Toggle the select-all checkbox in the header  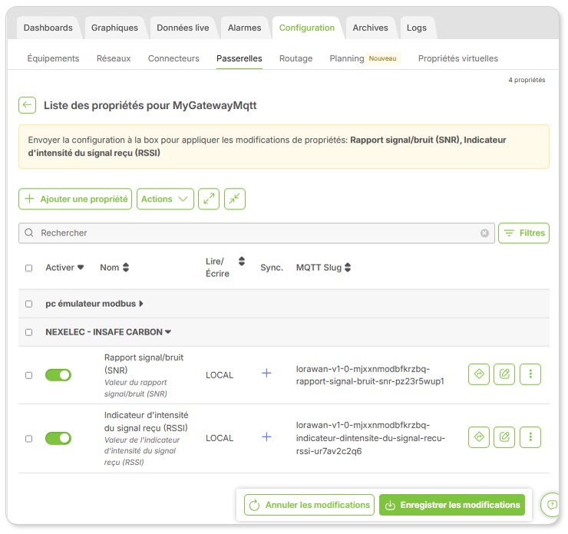[28, 268]
